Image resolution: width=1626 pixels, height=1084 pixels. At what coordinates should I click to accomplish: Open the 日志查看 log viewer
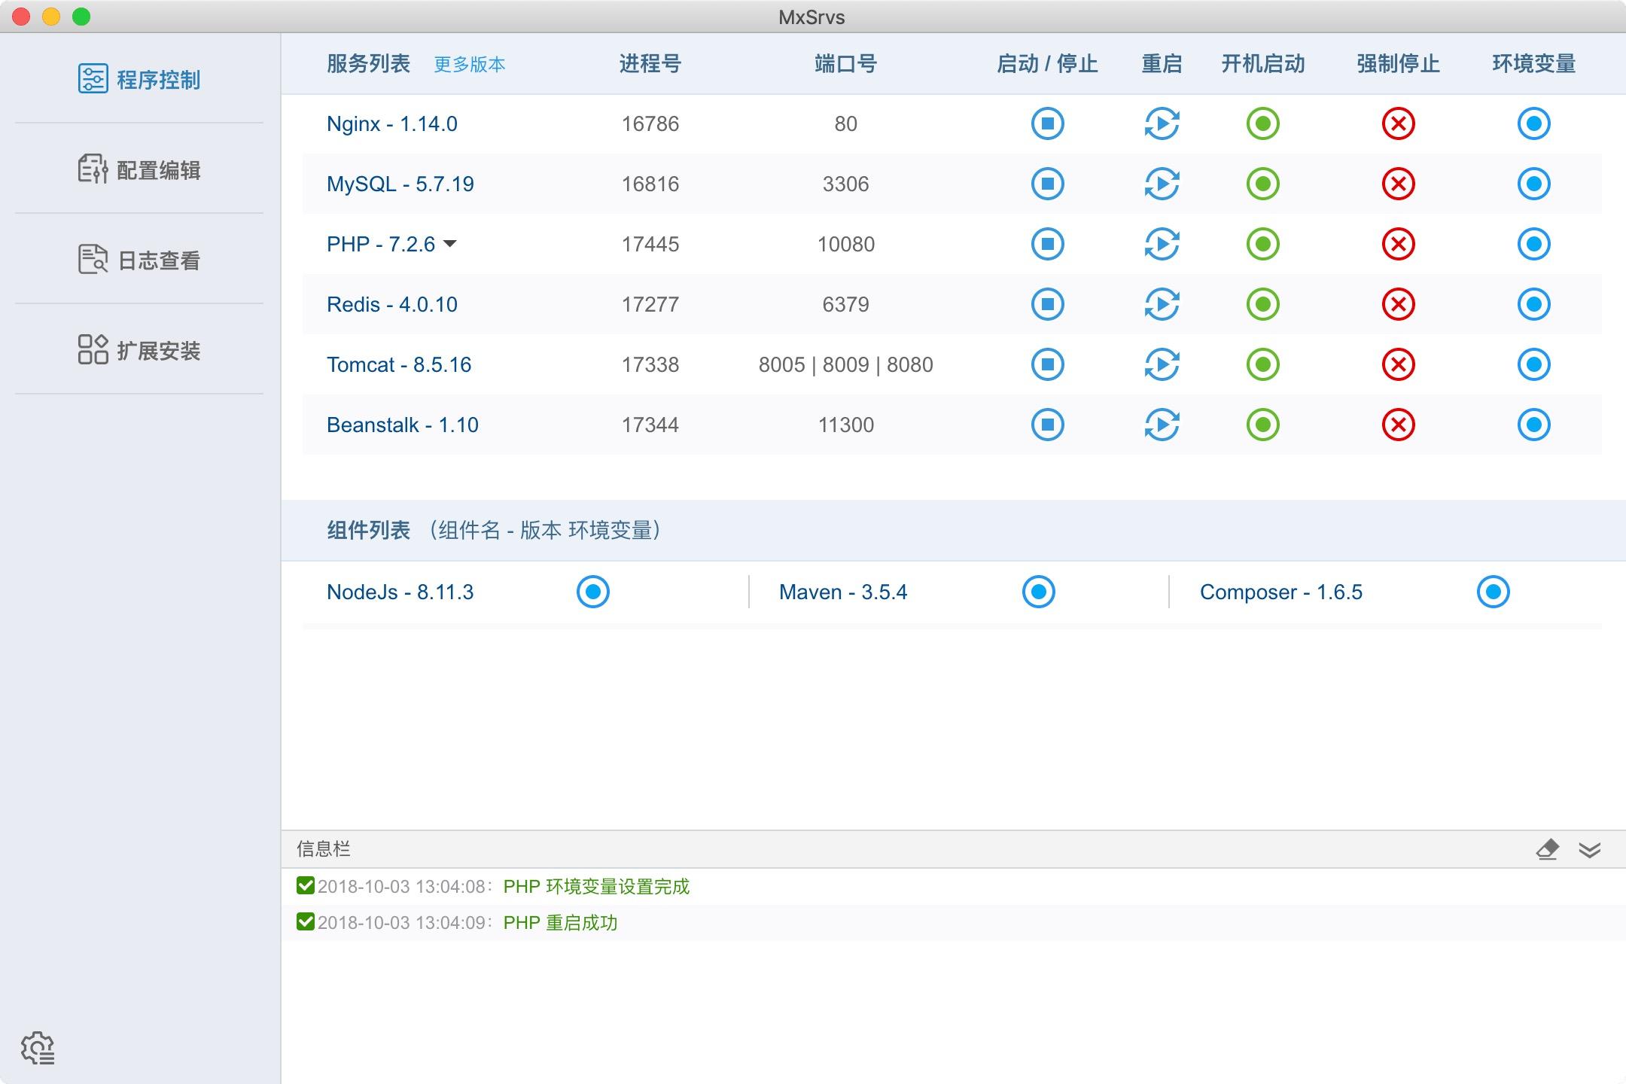140,260
